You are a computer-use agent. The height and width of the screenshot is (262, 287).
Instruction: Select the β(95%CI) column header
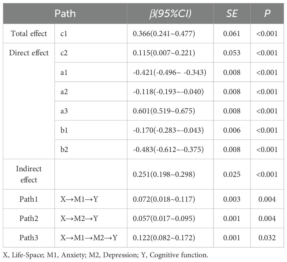point(170,13)
